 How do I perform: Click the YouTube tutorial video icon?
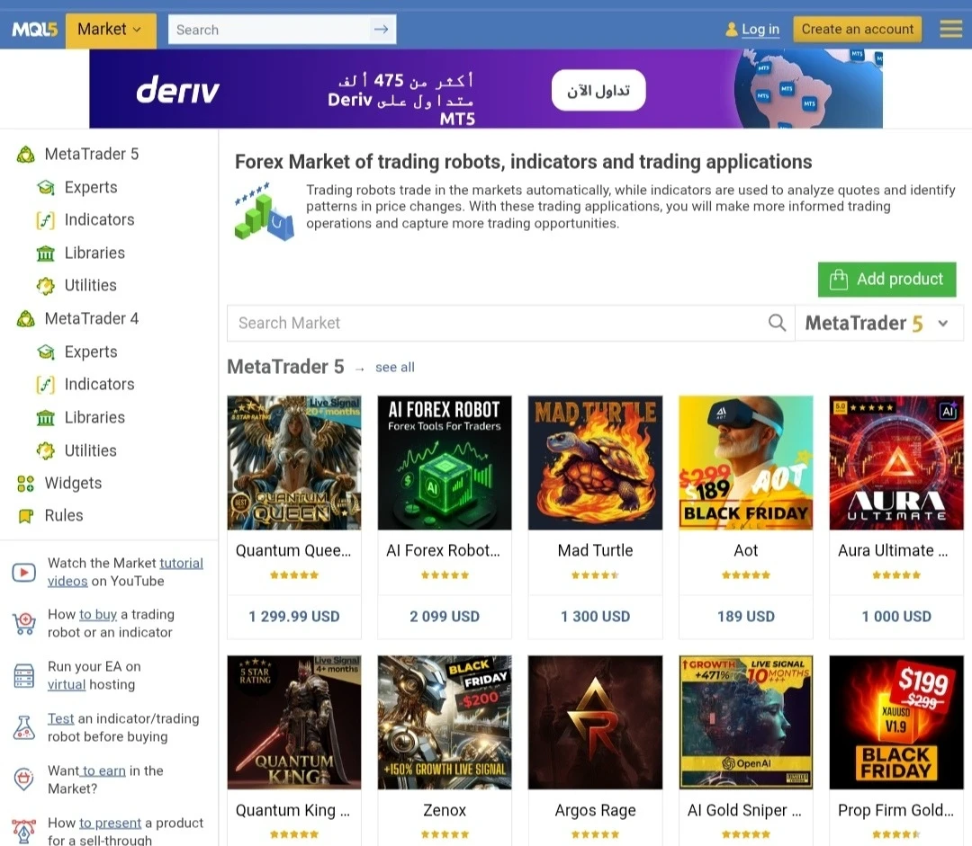(x=26, y=572)
